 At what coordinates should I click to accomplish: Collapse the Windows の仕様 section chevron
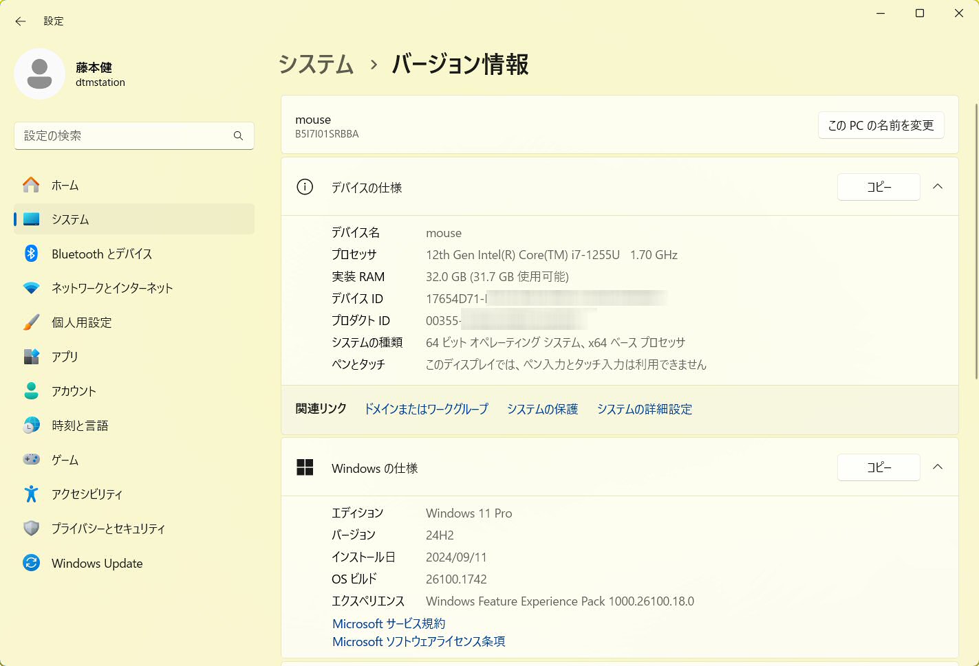tap(938, 467)
